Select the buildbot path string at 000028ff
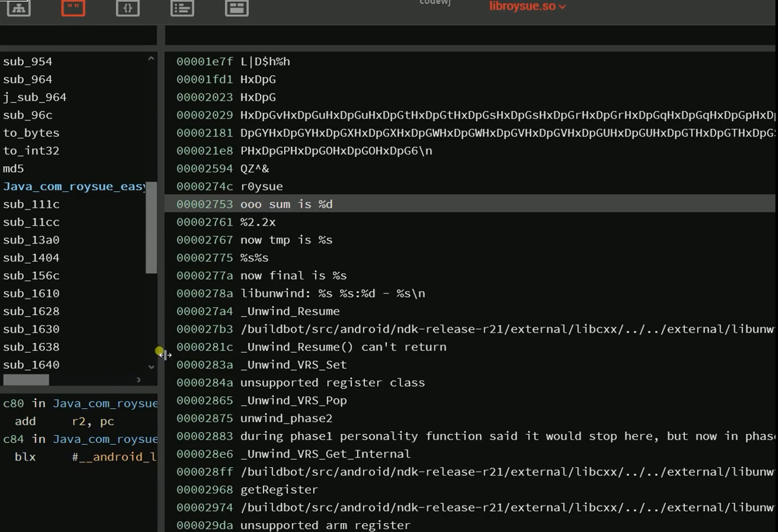Image resolution: width=778 pixels, height=532 pixels. (469, 472)
